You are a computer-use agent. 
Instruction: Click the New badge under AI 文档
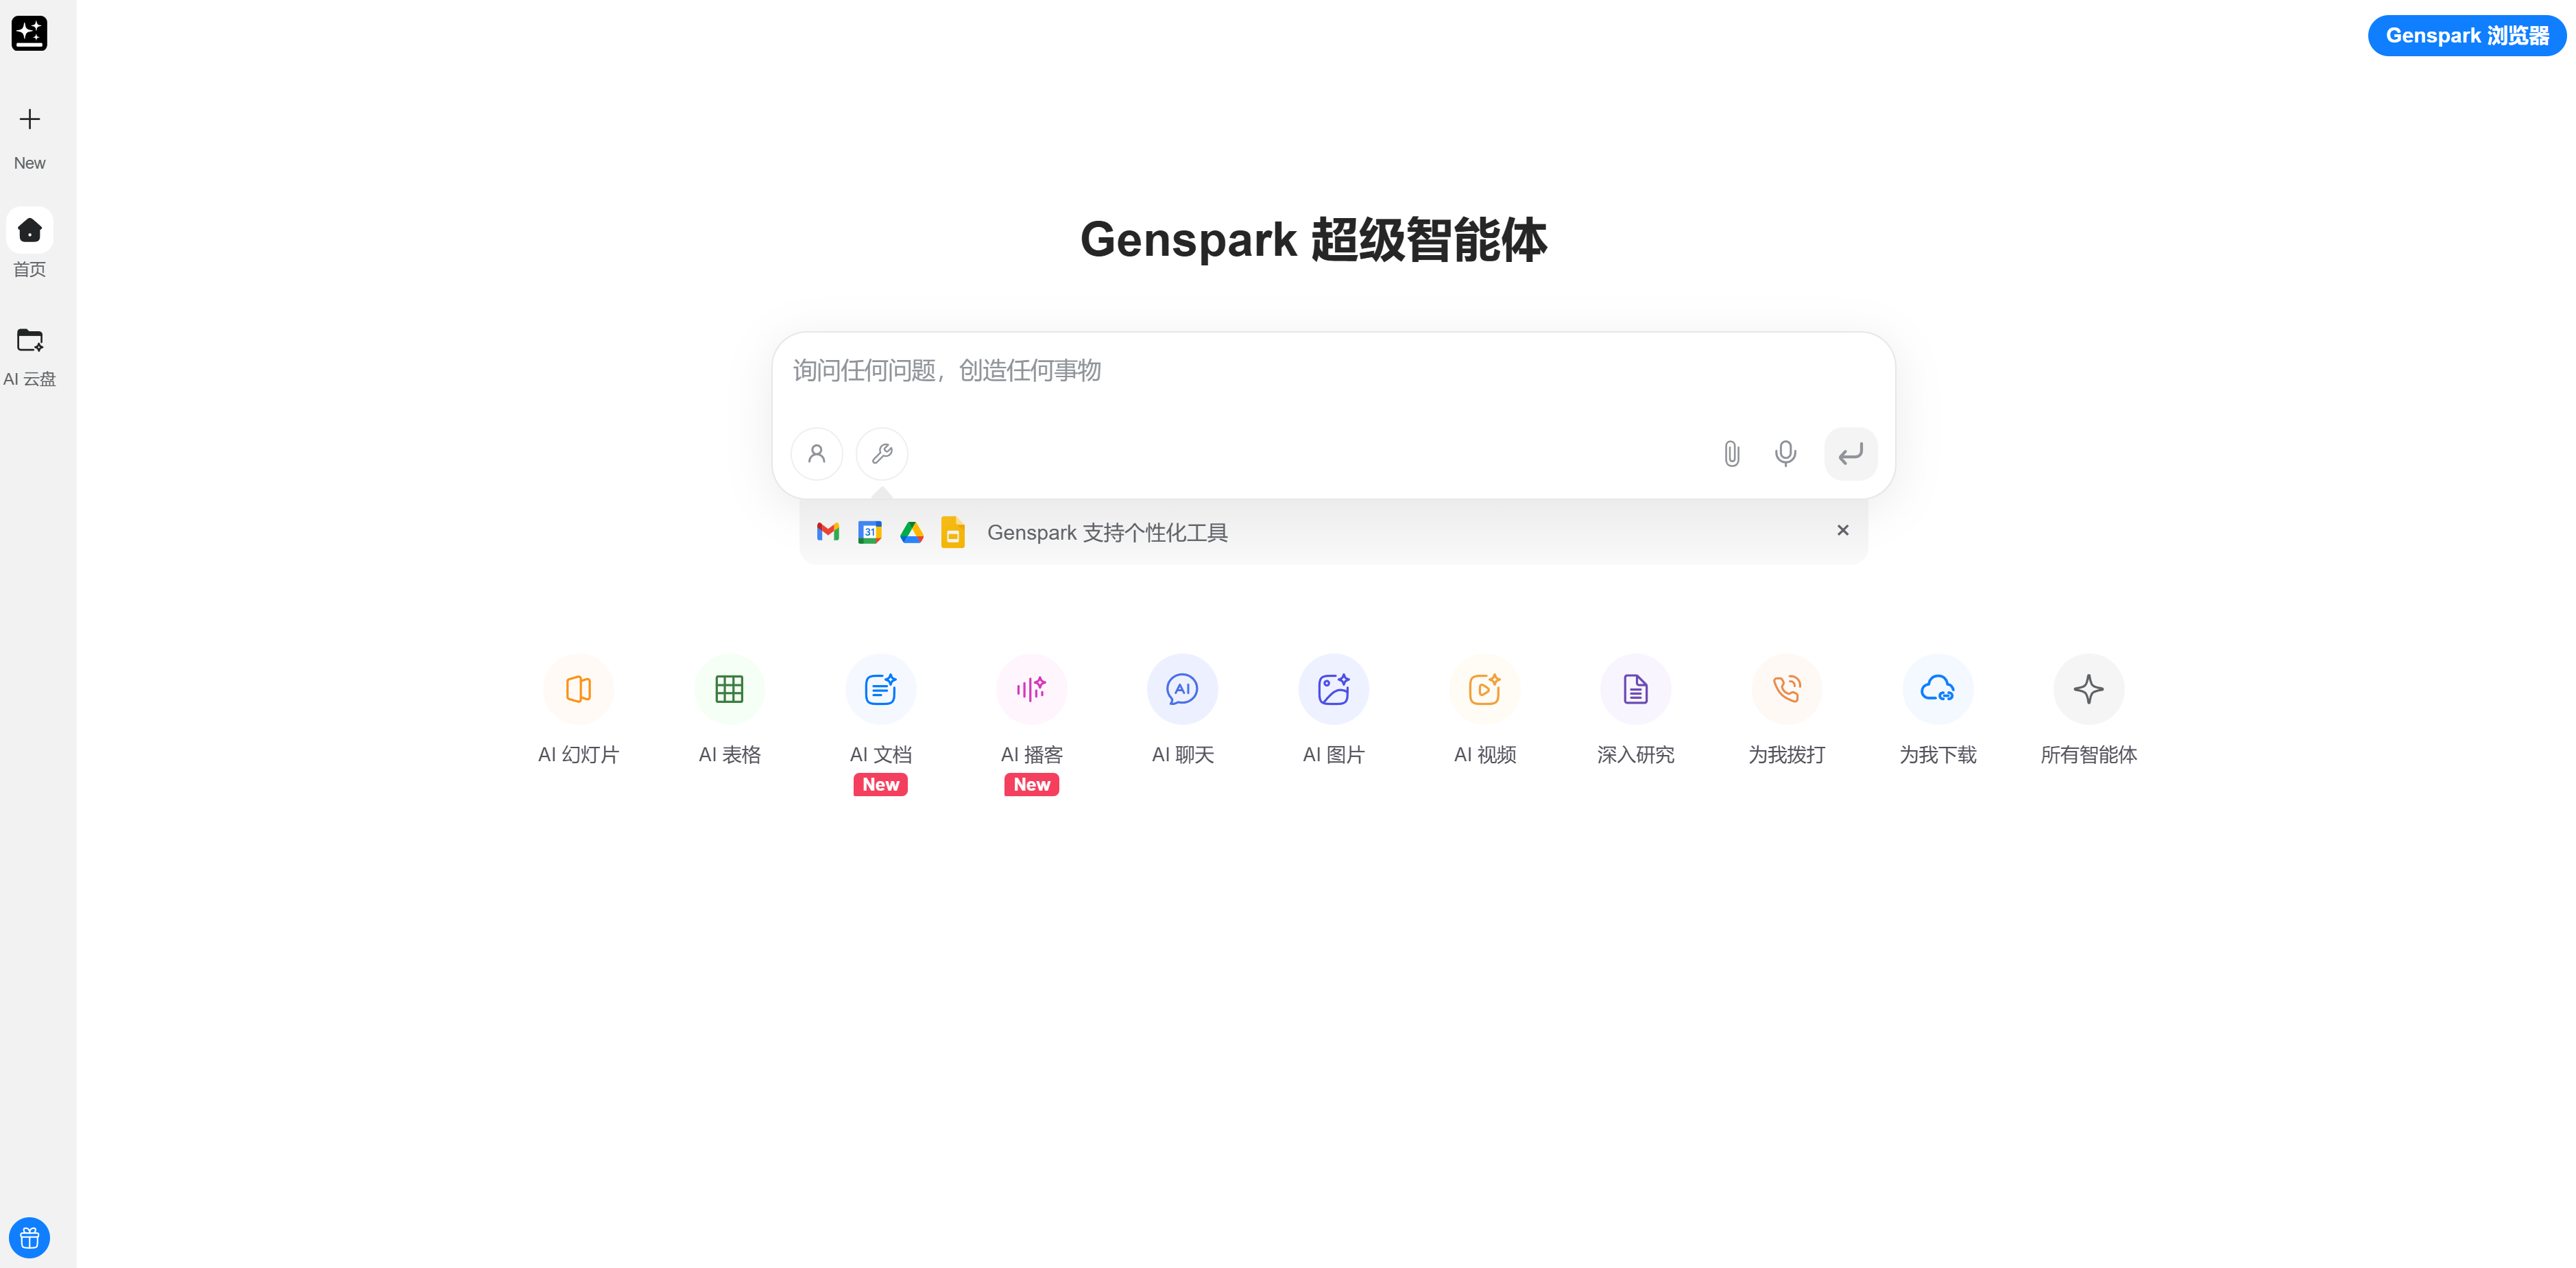(880, 785)
